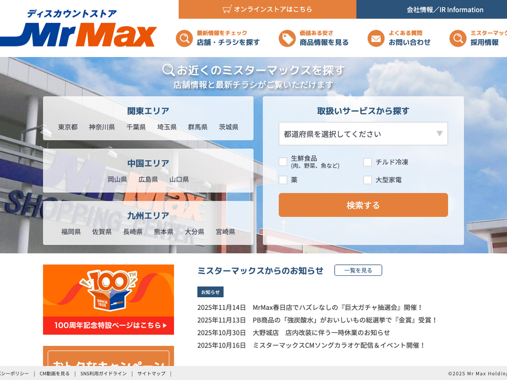Viewport: 507px width, 380px height.
Task: Click the shopping cart online store icon
Action: pos(227,9)
